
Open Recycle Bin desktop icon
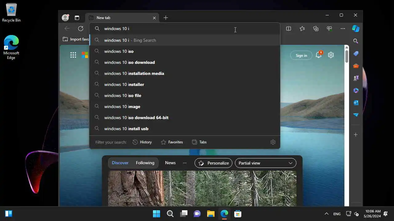pyautogui.click(x=11, y=13)
